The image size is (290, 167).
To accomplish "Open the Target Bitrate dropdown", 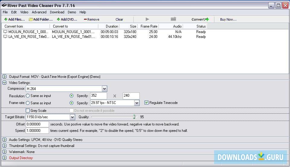I will (72, 117).
